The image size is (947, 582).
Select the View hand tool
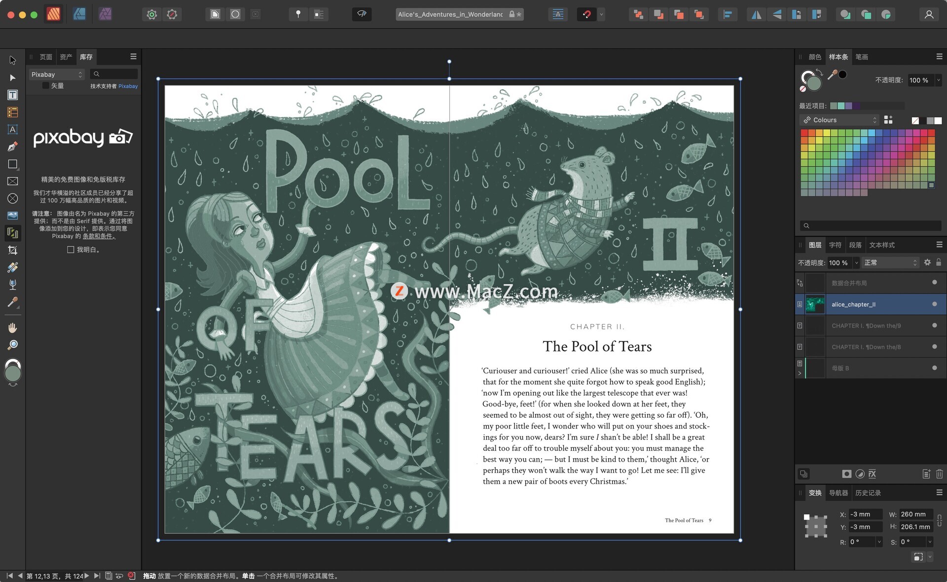tap(13, 327)
